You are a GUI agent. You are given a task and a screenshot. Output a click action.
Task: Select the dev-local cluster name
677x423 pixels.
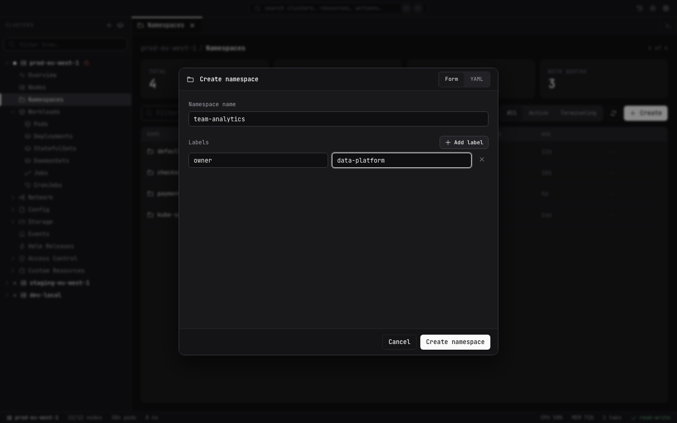coord(46,295)
